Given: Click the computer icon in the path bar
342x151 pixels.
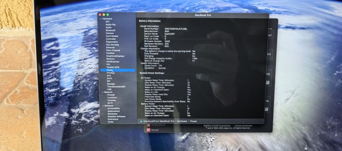Looking at the screenshot, I should click(x=141, y=121).
